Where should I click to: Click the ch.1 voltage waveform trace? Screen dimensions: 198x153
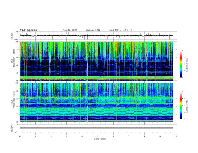[x=96, y=35]
